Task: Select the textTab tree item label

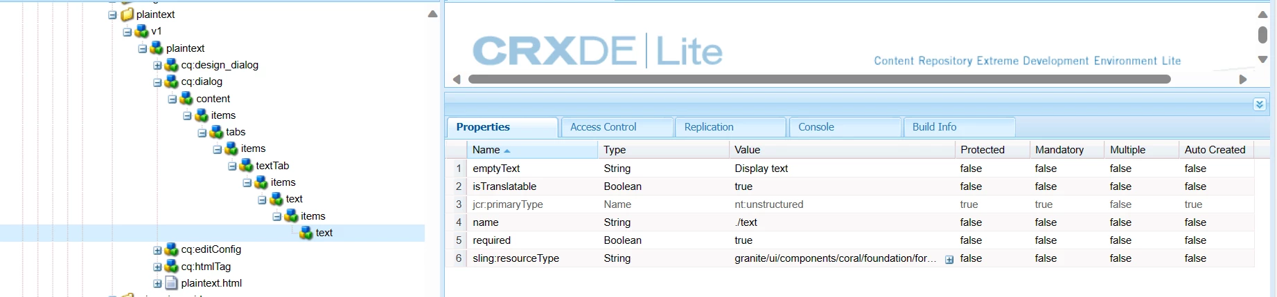Action: 272,166
